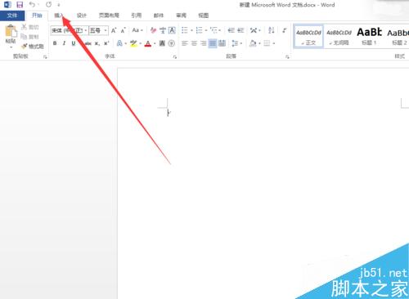Switch to the 插入 (Insert) tab
The width and height of the screenshot is (409, 299).
tap(59, 16)
